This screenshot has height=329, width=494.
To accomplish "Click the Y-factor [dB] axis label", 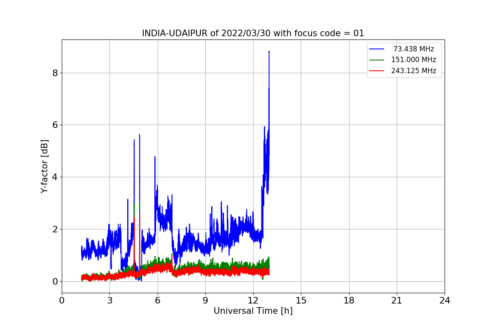I will pyautogui.click(x=44, y=166).
